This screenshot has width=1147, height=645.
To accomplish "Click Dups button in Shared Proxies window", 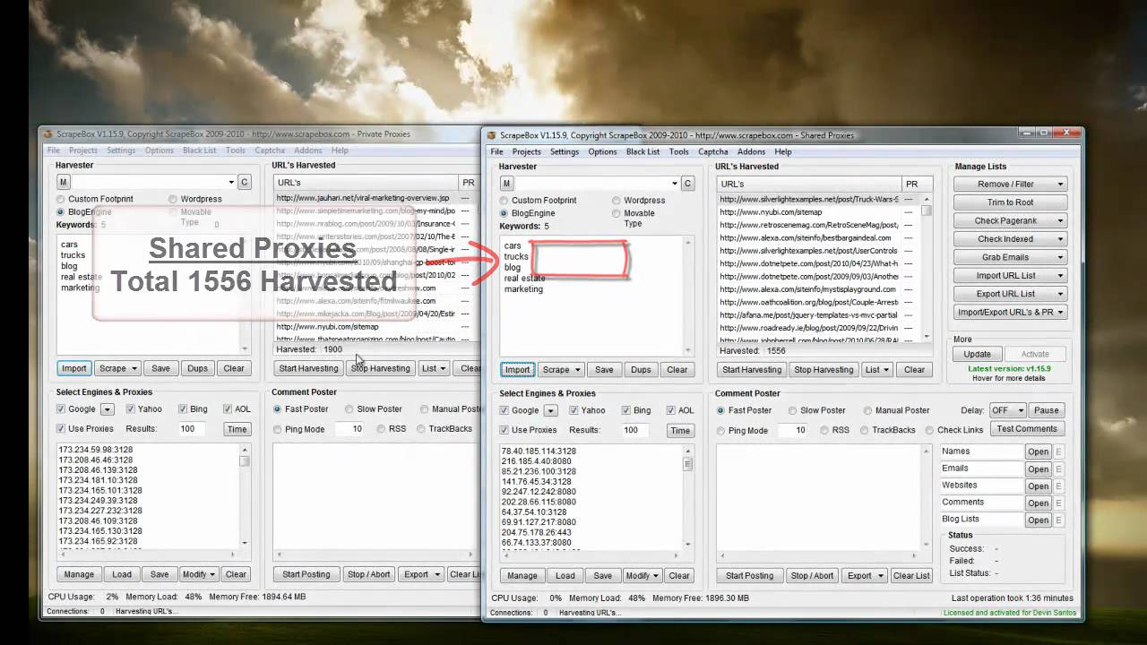I will coord(641,369).
